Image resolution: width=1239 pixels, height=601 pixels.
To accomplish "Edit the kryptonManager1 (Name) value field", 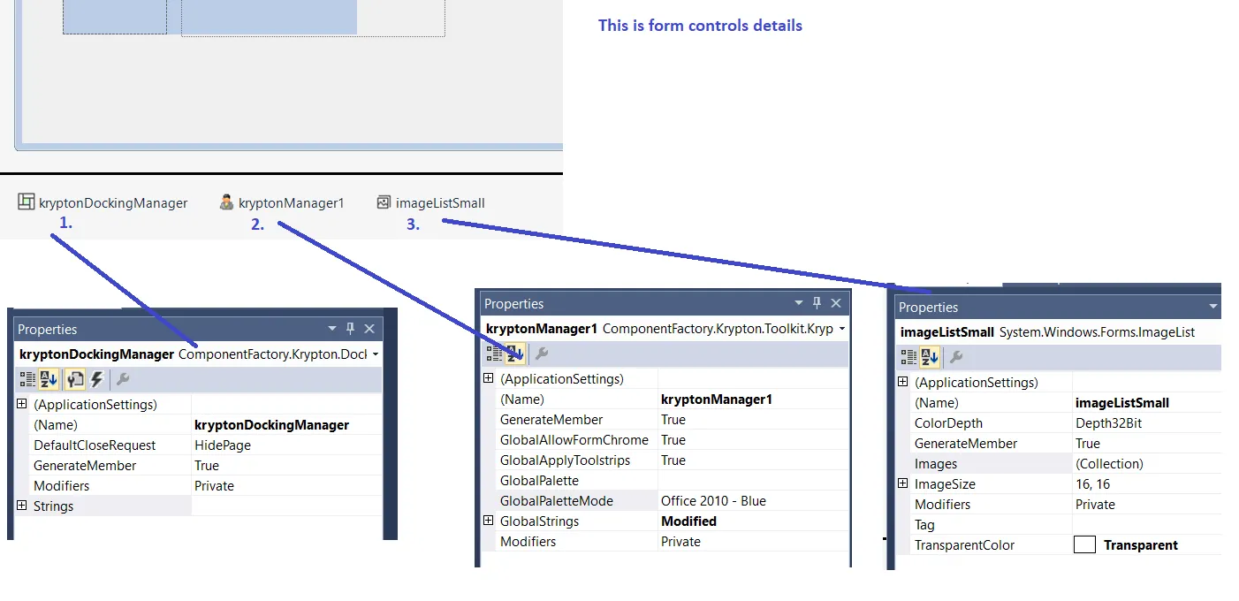I will [753, 399].
